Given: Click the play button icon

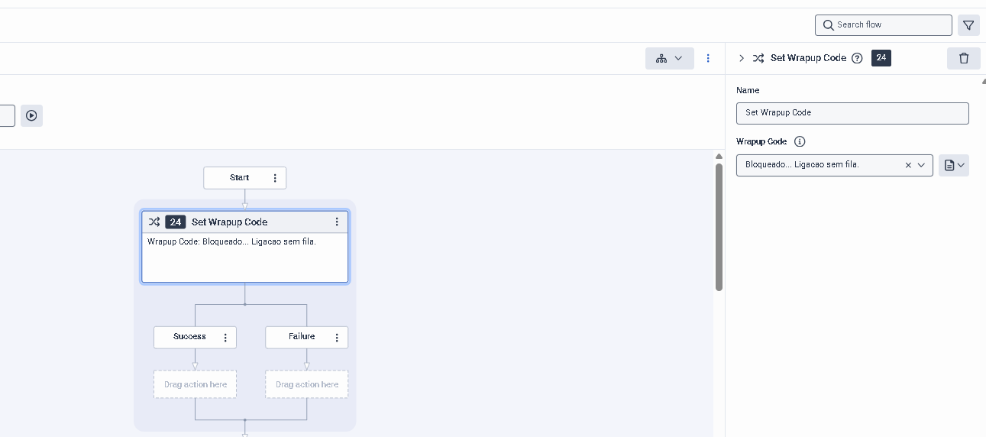Looking at the screenshot, I should [31, 115].
